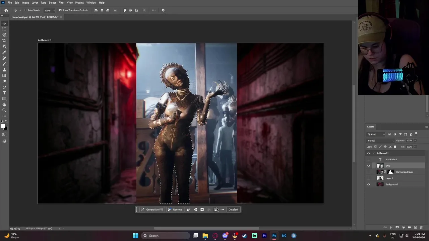The image size is (429, 241).
Task: Collapse the Artboard 1 group
Action: (374, 153)
